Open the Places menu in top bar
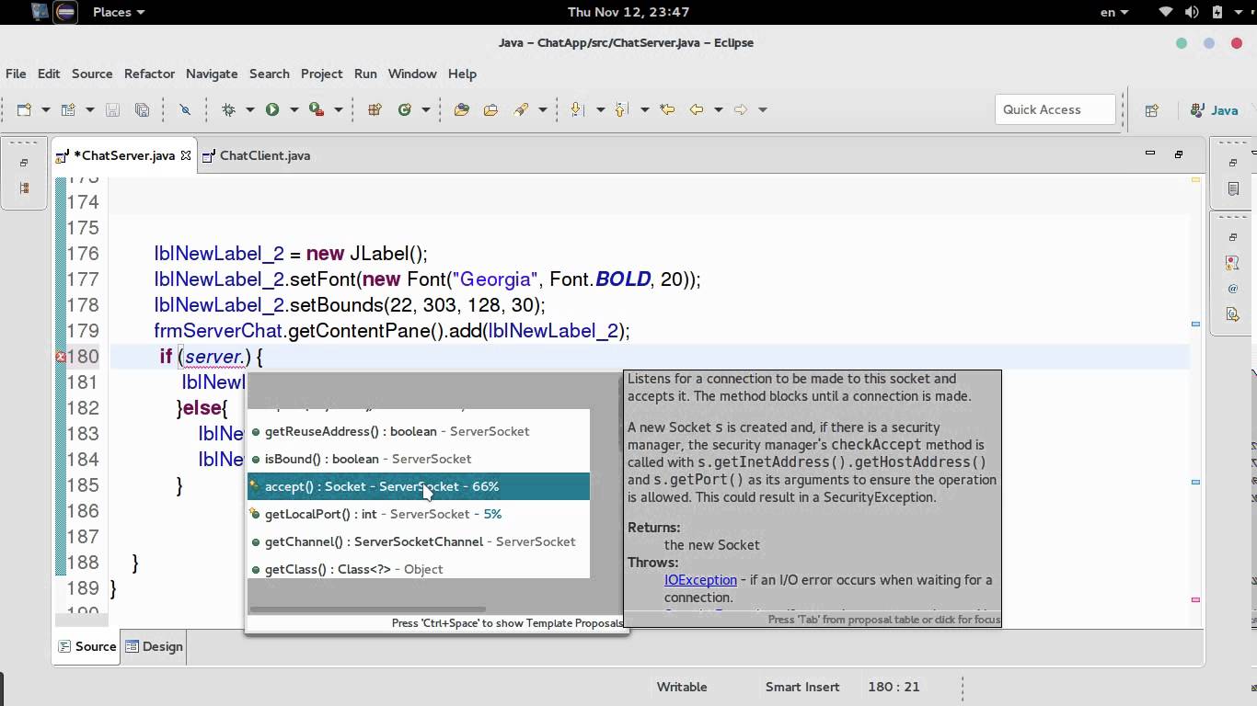This screenshot has width=1257, height=706. (112, 12)
